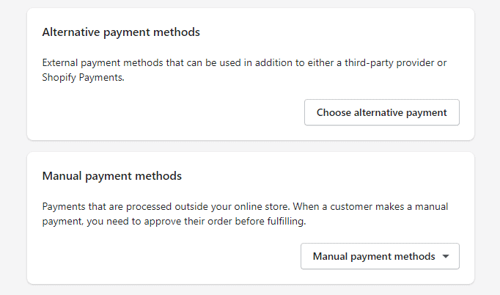Click the word "External" in the description

pos(62,62)
